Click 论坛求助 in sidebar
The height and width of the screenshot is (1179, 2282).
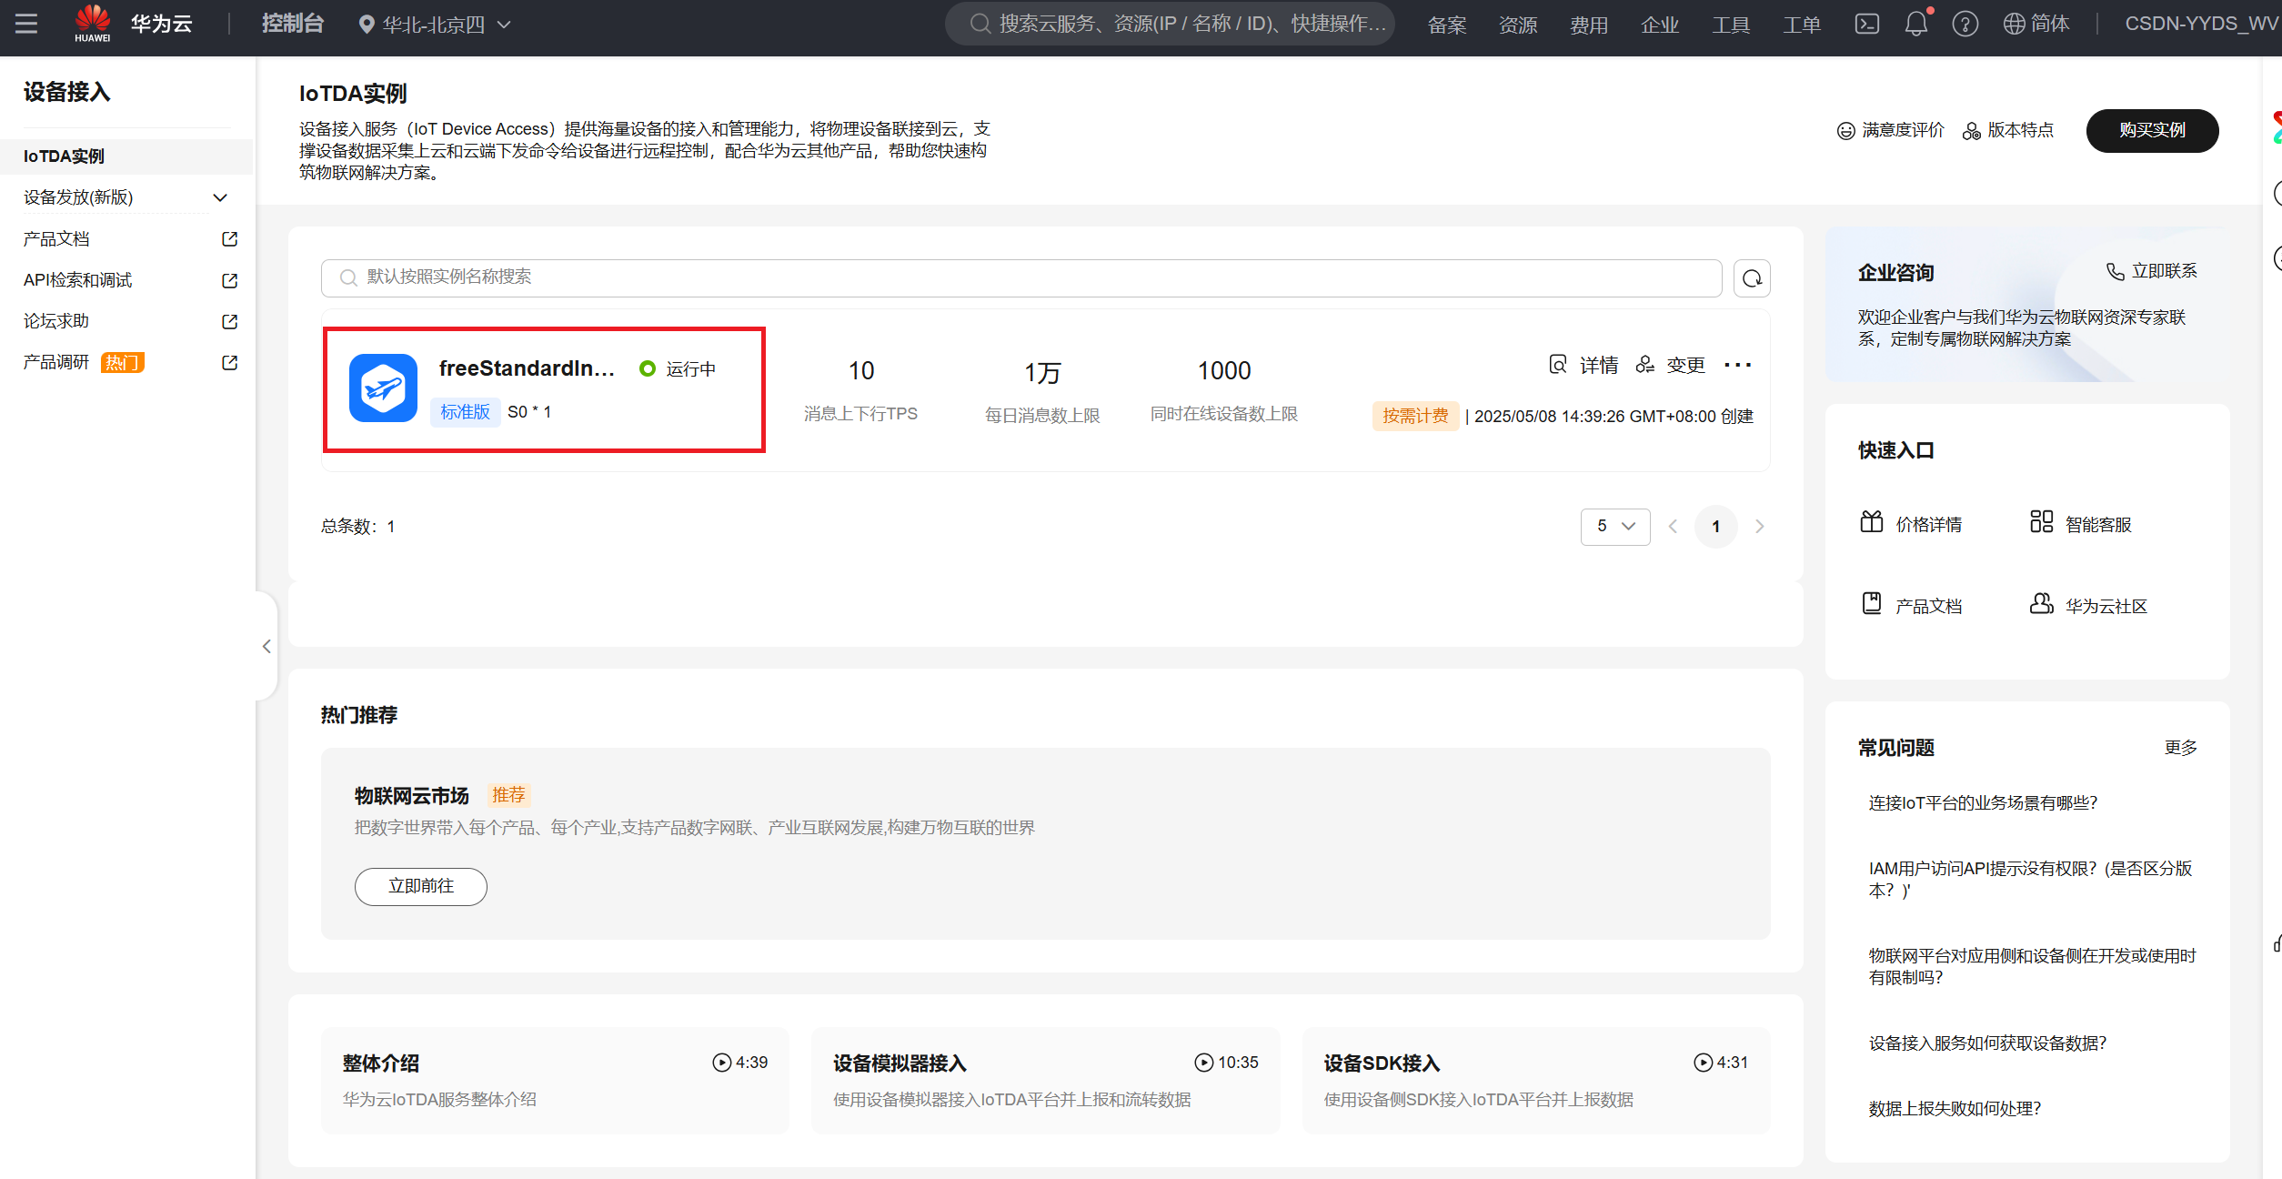pyautogui.click(x=56, y=321)
